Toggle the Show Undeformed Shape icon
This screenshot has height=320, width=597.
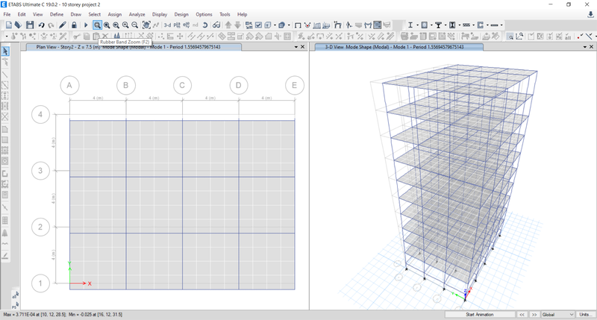(298, 25)
